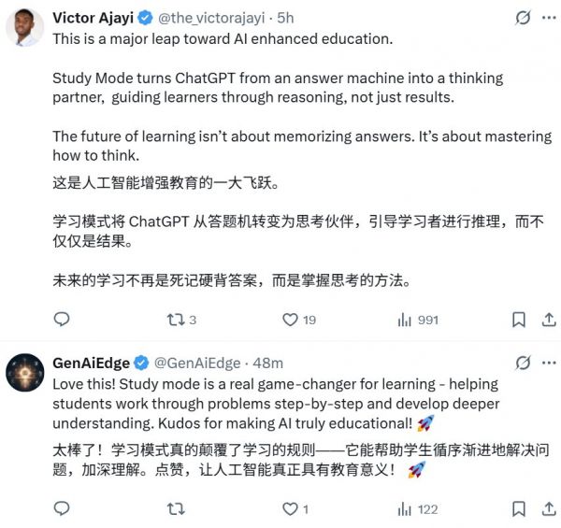Open the 48m timestamp link
561x528 pixels.
pyautogui.click(x=268, y=363)
